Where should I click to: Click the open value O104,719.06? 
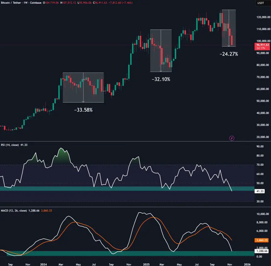[x=51, y=3]
